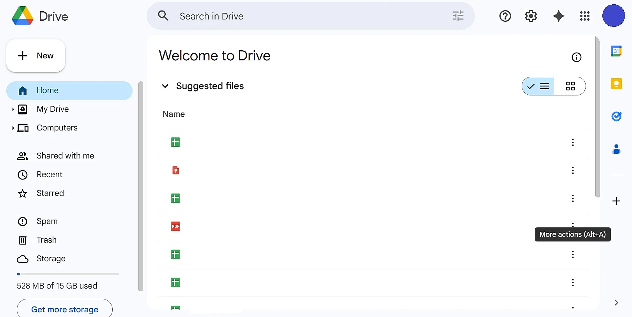Show the details info panel

576,57
